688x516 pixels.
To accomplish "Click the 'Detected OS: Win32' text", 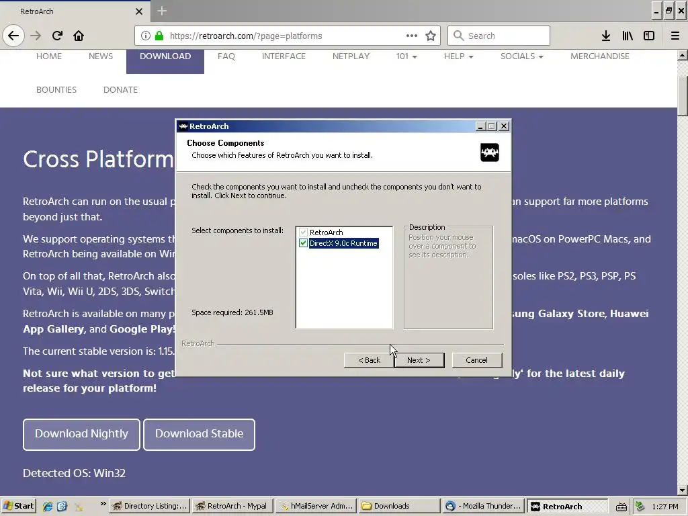I will click(x=74, y=473).
